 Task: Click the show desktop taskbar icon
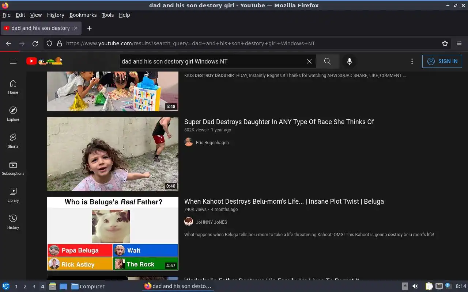click(x=63, y=286)
